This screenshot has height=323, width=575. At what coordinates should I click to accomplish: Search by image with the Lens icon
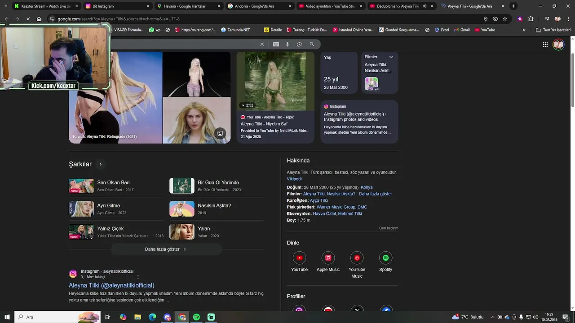300,44
